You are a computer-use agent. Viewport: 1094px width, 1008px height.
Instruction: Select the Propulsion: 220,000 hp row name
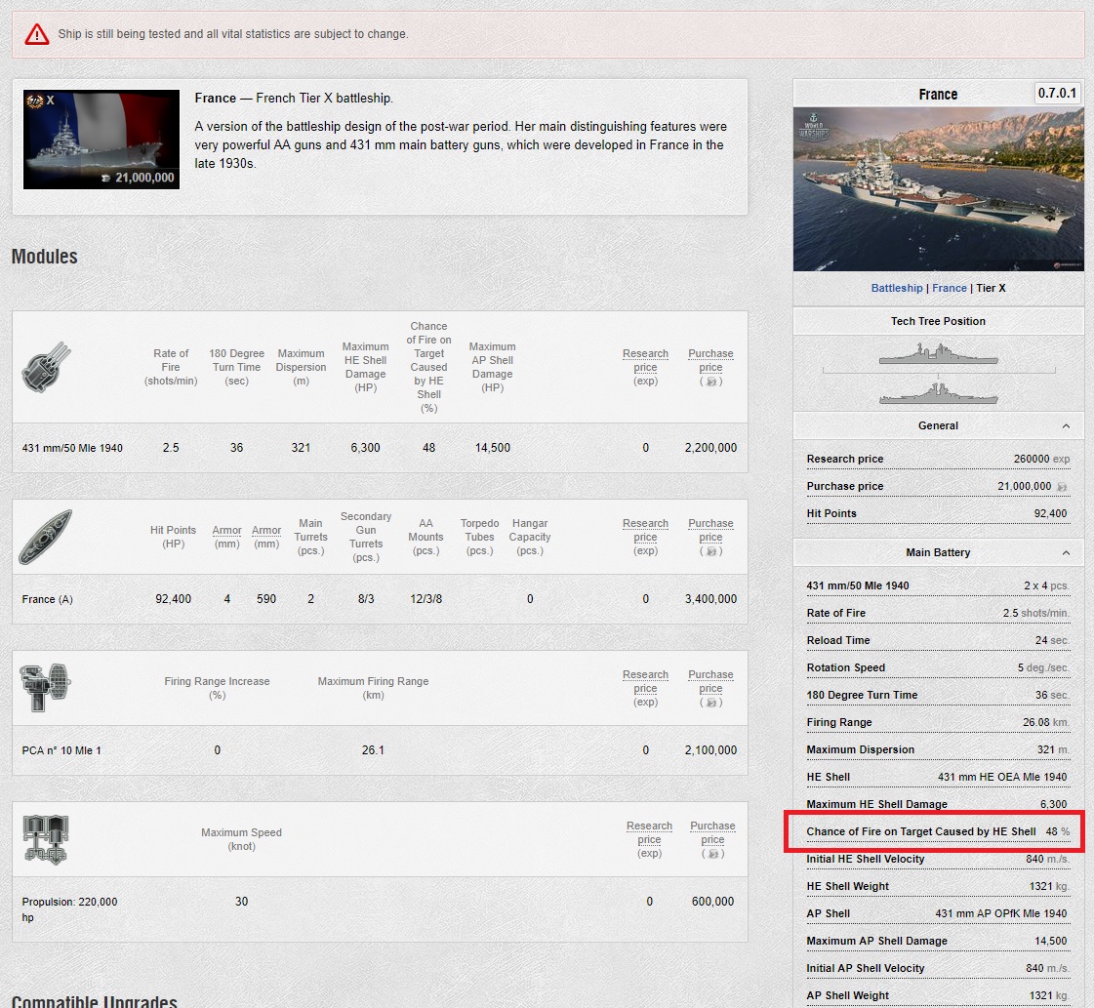coord(69,908)
